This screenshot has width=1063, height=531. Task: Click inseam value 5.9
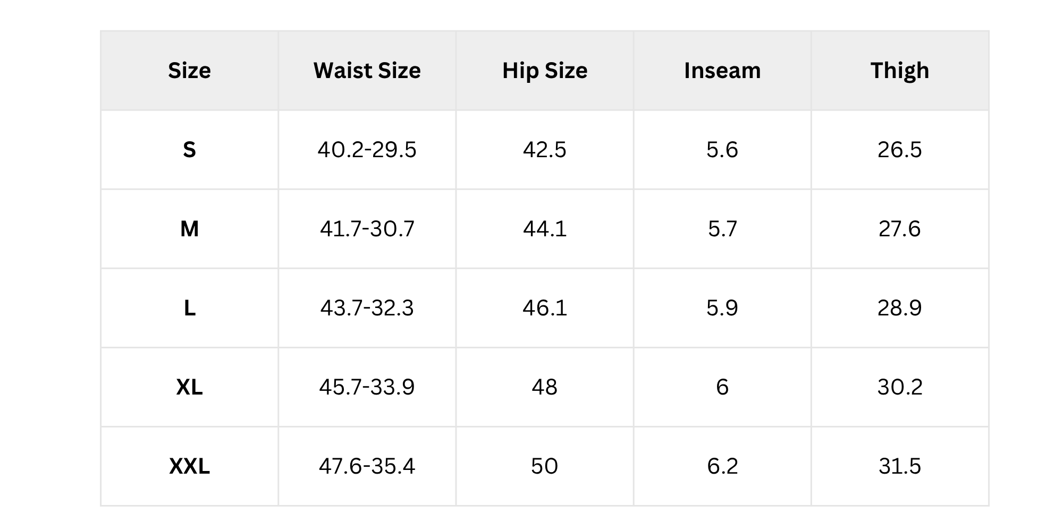pyautogui.click(x=722, y=308)
